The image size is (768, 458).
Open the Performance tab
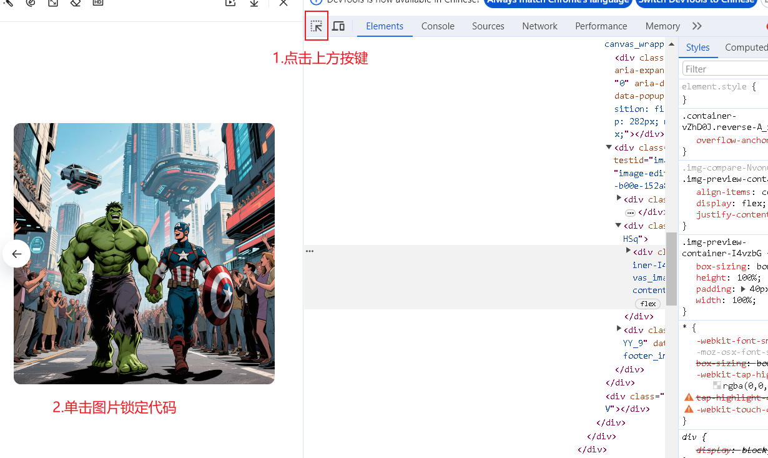pyautogui.click(x=601, y=26)
